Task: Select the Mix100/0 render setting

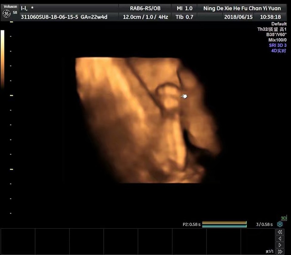Action: click(277, 40)
